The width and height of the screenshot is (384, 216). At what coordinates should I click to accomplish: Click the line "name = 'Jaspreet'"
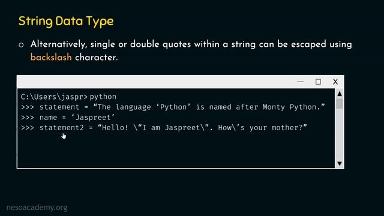68,118
